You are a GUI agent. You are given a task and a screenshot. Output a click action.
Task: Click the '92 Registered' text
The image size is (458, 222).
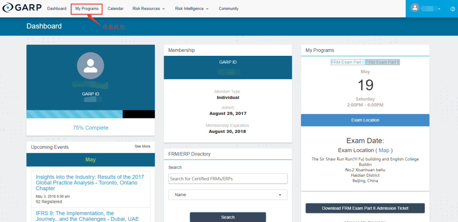(49, 202)
